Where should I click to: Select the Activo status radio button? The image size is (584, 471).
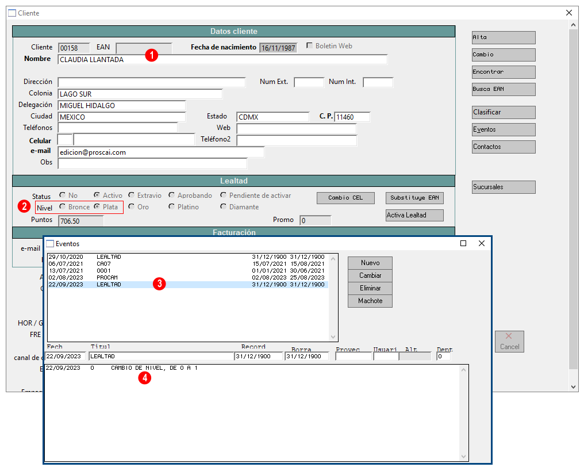coord(97,195)
